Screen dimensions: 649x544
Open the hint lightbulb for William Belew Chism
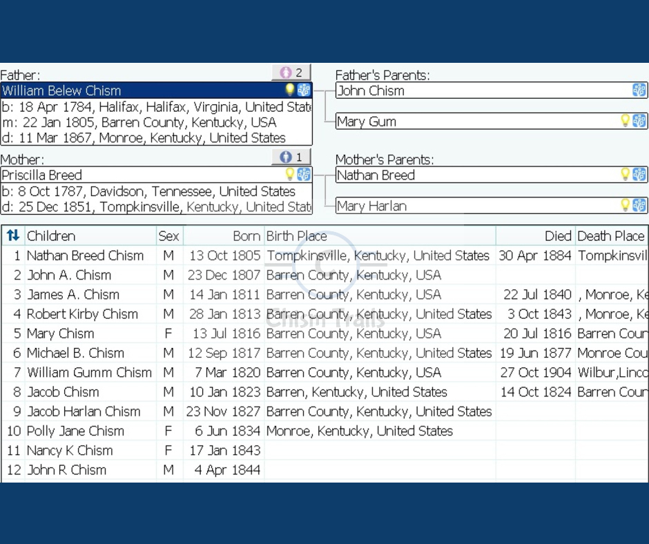pyautogui.click(x=289, y=89)
